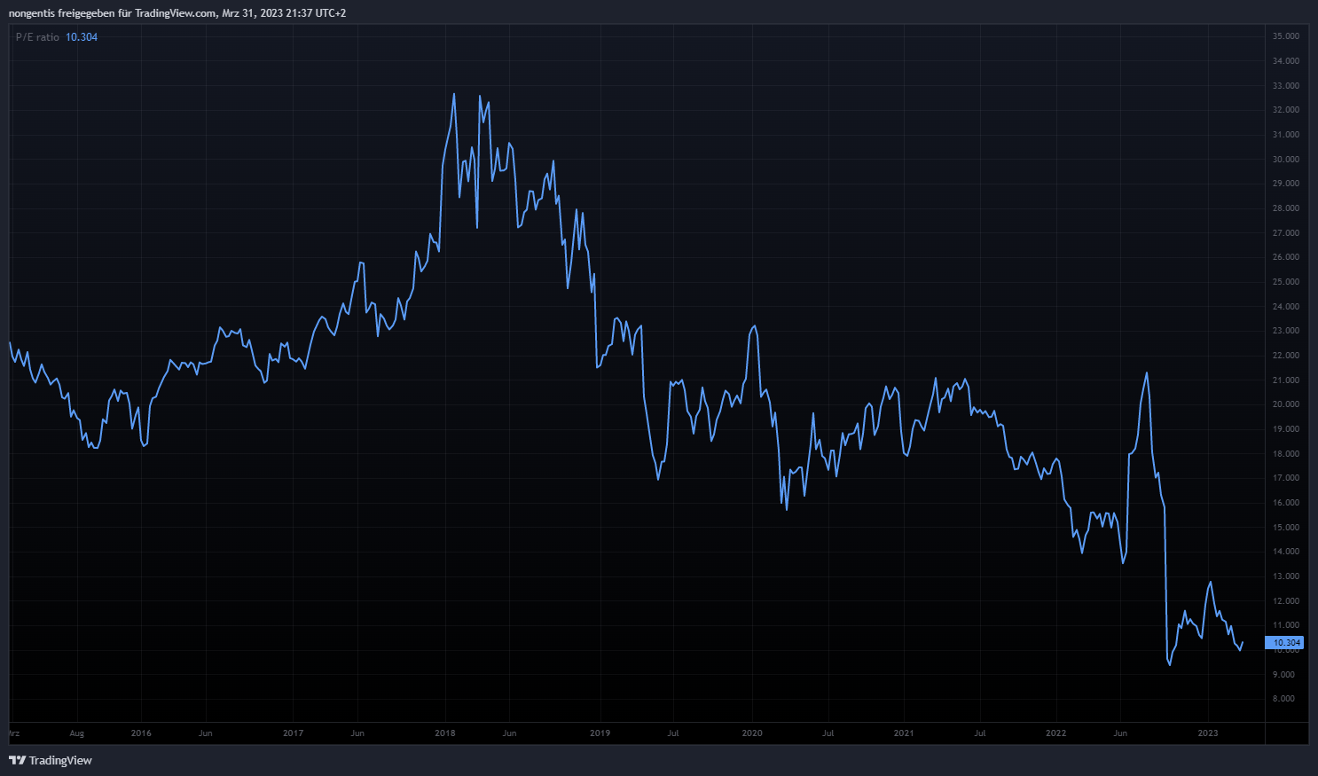
Task: Select the 2022 time axis marker
Action: point(1055,733)
